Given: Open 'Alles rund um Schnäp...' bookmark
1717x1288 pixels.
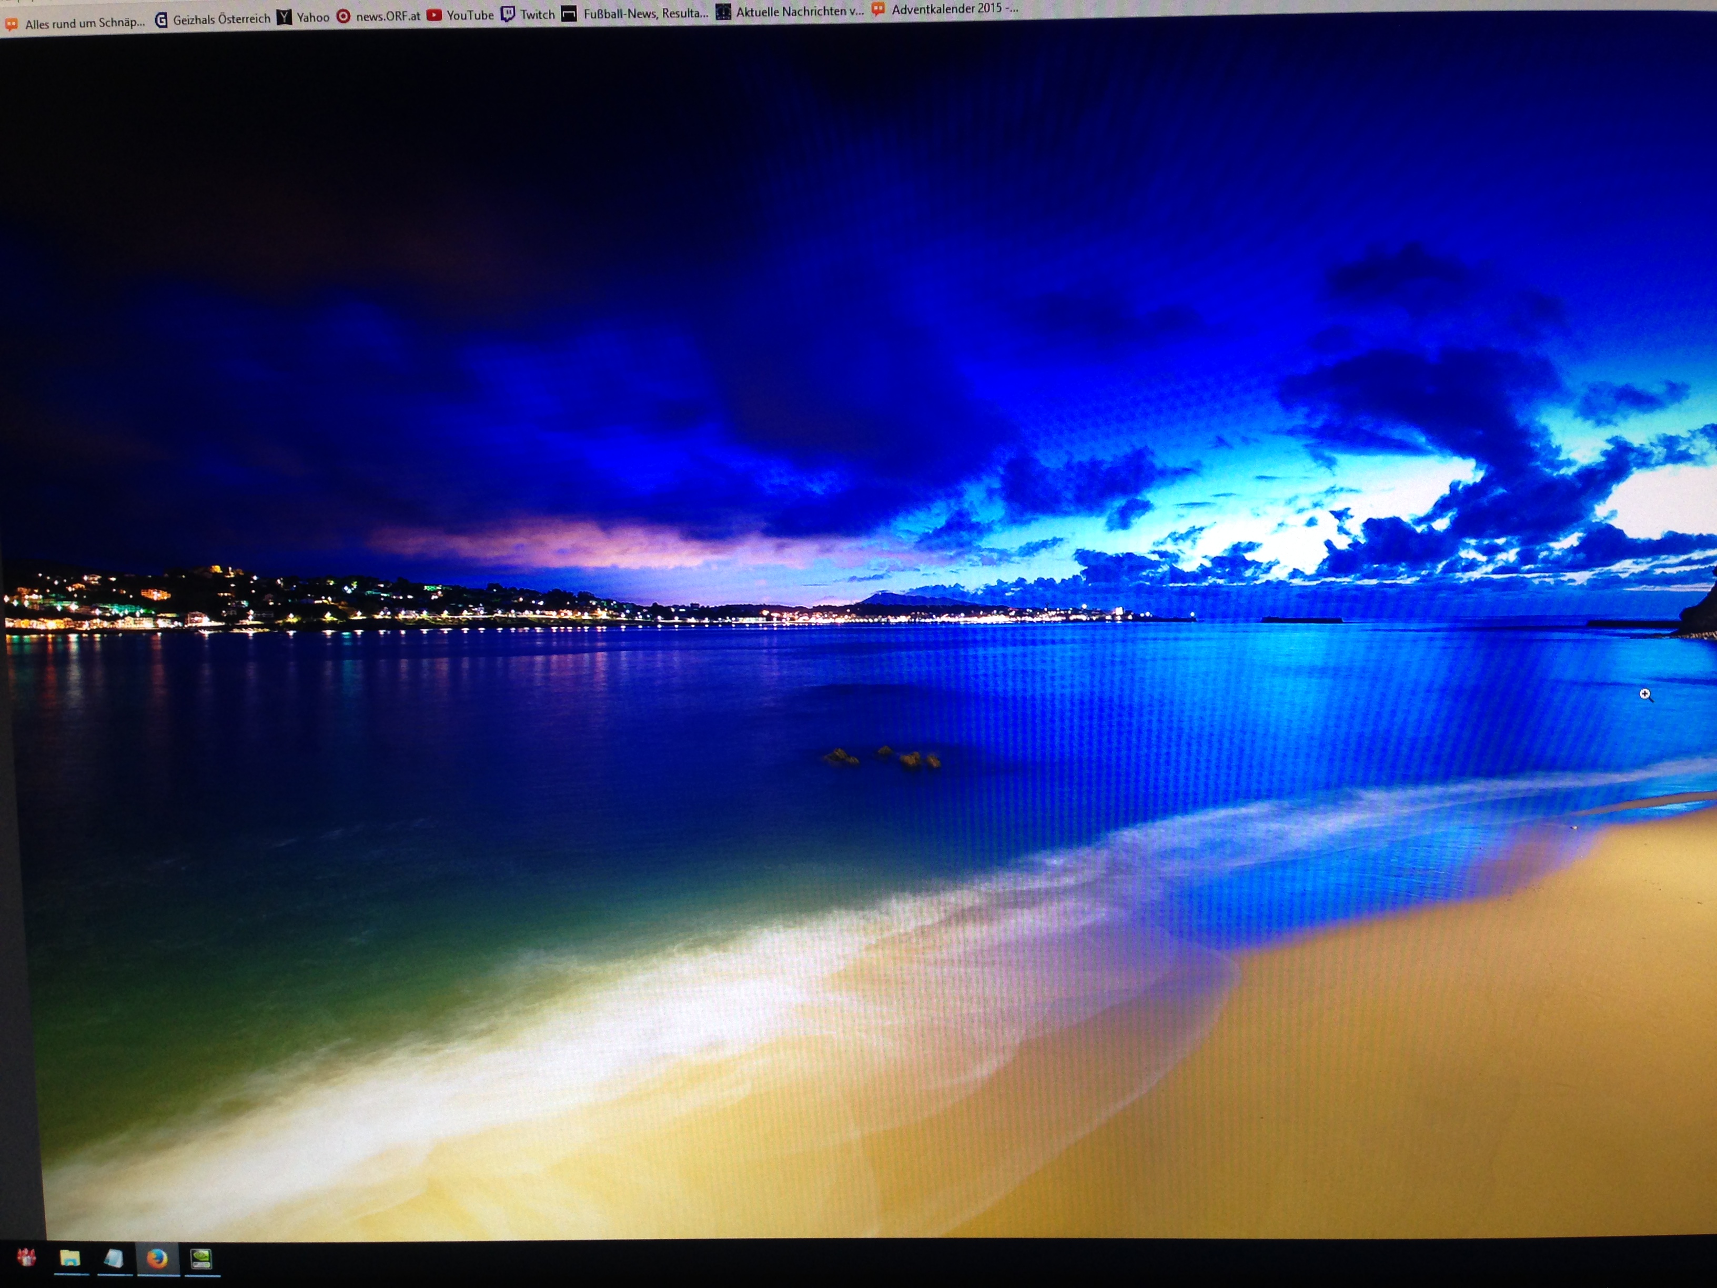Looking at the screenshot, I should coord(85,23).
